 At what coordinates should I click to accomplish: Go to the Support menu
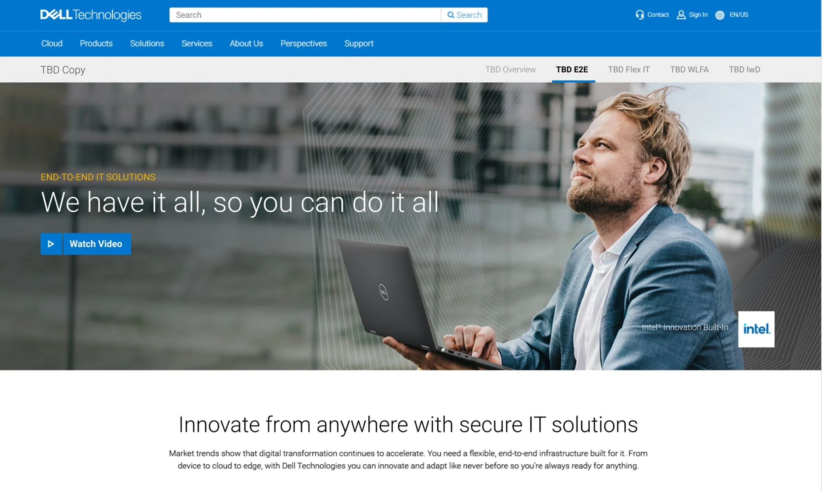359,44
